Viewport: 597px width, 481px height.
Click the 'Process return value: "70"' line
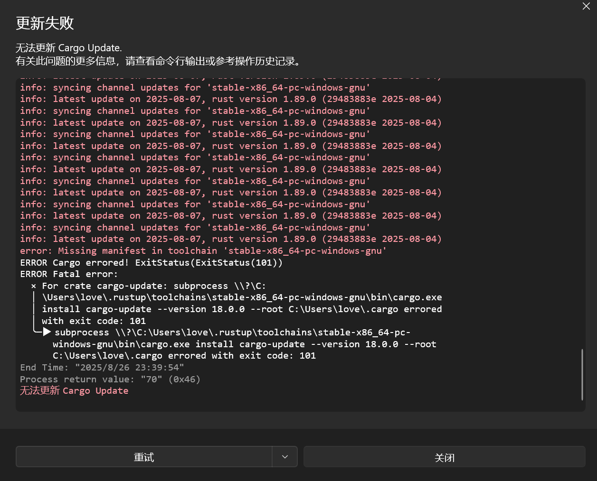(x=110, y=379)
